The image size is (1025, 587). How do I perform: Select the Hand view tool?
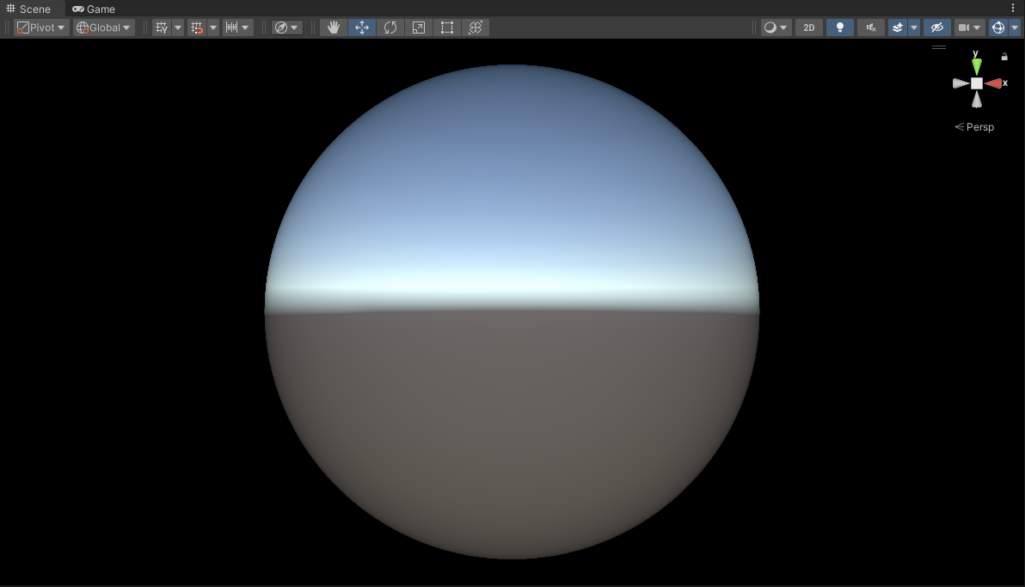coord(334,28)
